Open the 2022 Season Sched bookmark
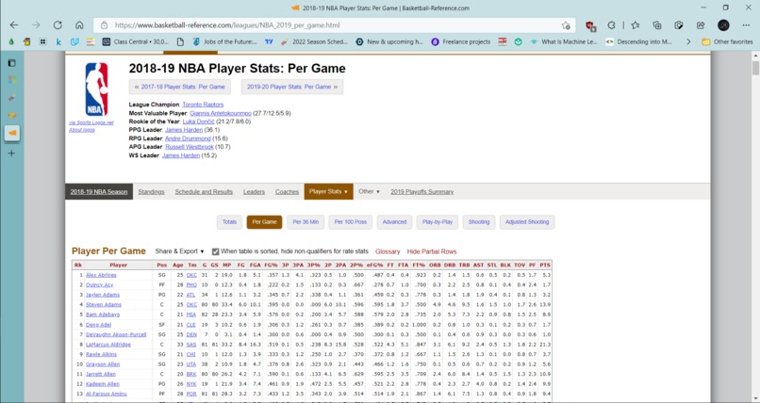 point(314,42)
